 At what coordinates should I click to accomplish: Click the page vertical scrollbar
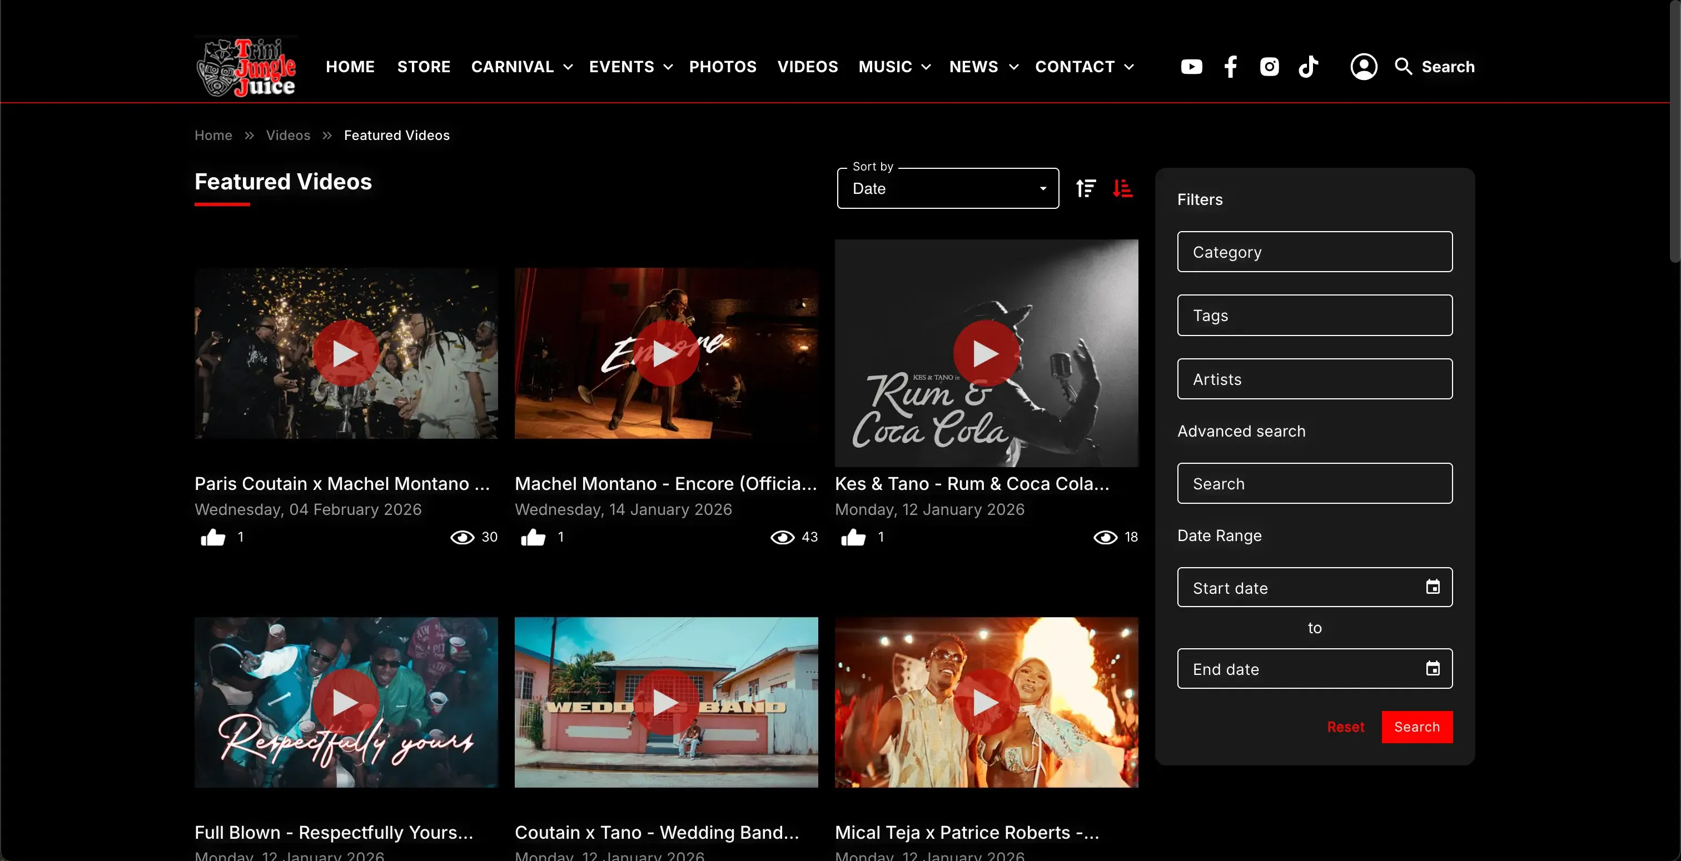click(1674, 131)
